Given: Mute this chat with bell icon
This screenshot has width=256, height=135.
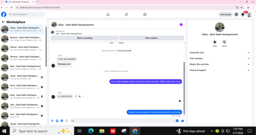Looking at the screenshot, I should (215, 42).
